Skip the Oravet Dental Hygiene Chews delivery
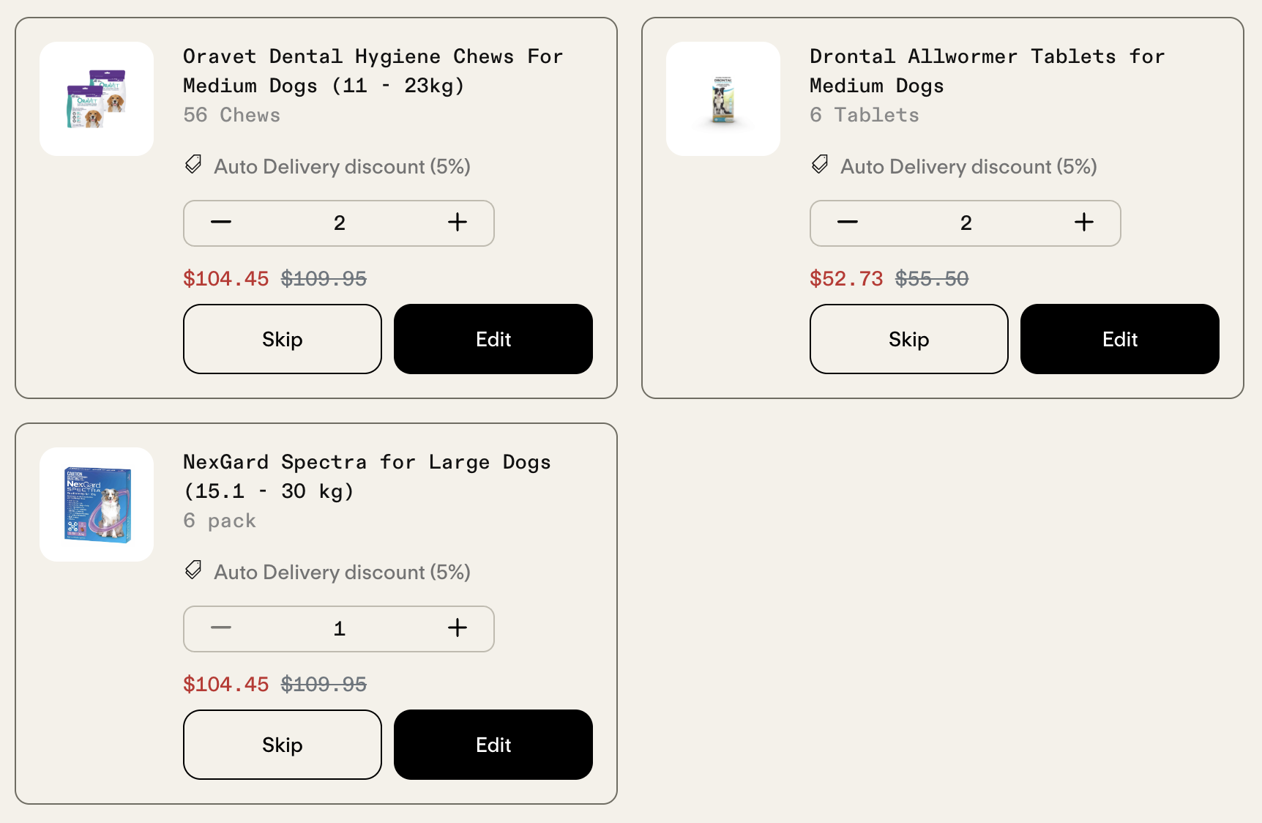 283,339
